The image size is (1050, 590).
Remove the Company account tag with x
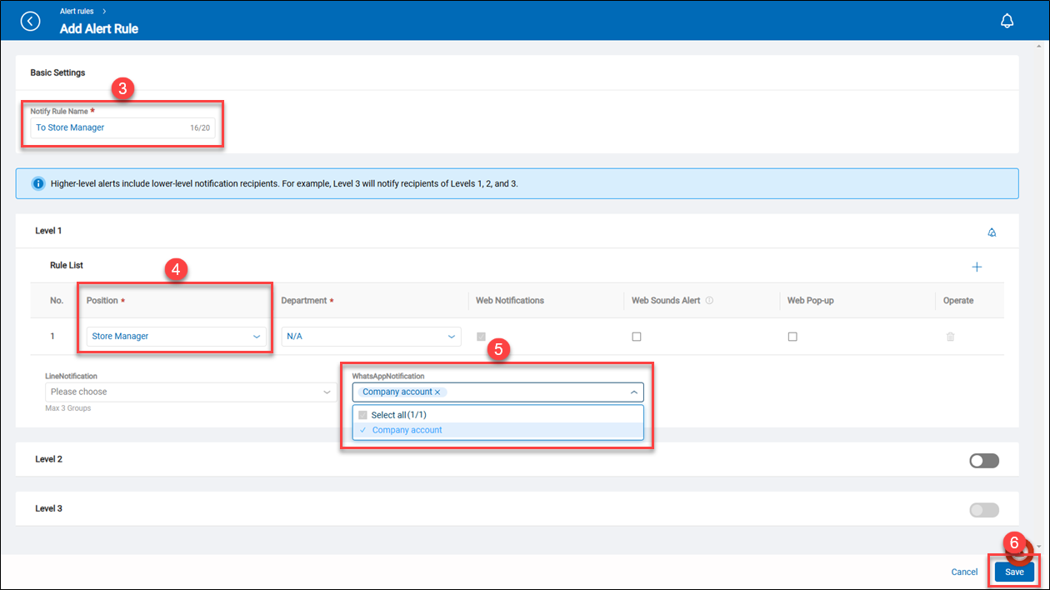[x=437, y=392]
